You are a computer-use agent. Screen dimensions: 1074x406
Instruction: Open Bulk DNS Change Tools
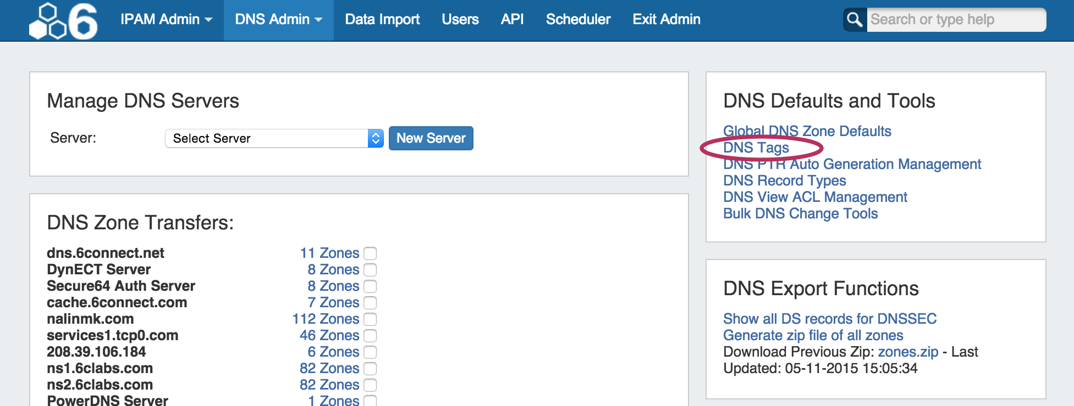[x=800, y=213]
